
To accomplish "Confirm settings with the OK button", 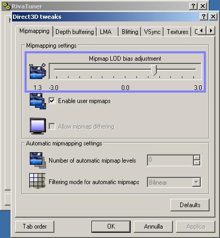I will [x=111, y=226].
